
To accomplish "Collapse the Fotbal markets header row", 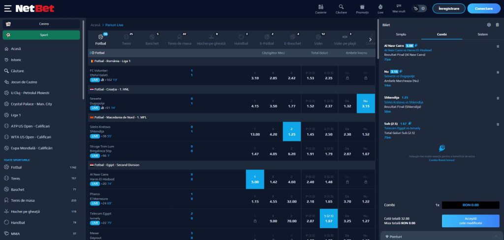I will coord(231,53).
